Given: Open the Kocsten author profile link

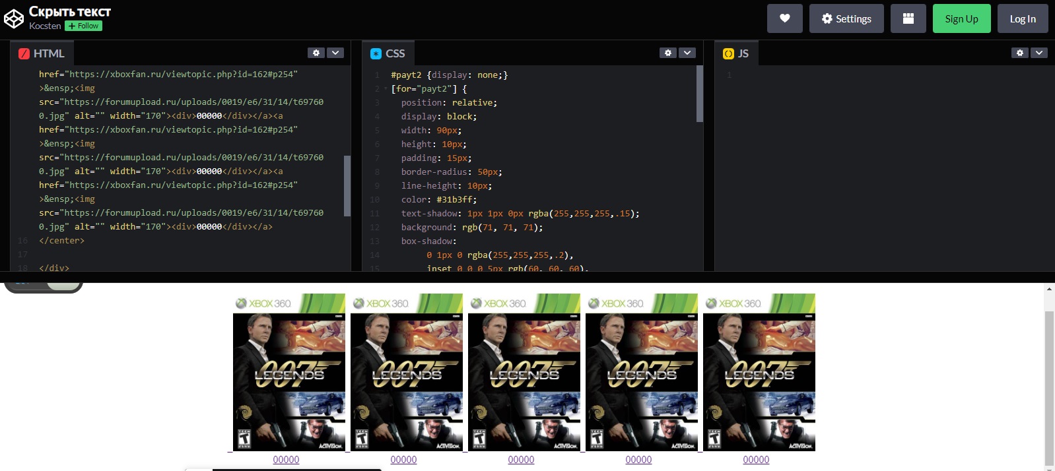Looking at the screenshot, I should tap(45, 26).
